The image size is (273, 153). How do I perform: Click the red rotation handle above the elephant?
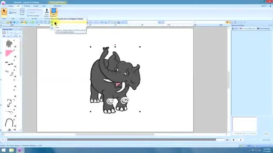coord(115,45)
